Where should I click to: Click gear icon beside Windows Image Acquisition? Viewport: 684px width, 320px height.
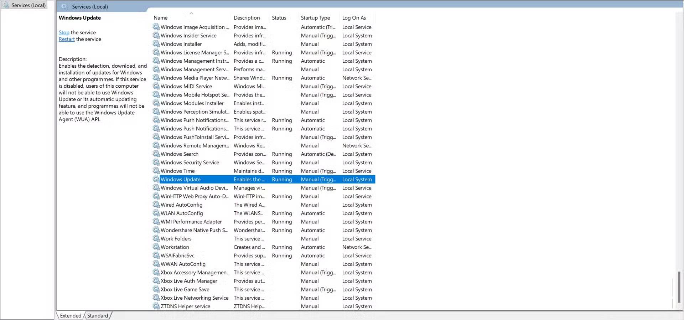pos(156,27)
